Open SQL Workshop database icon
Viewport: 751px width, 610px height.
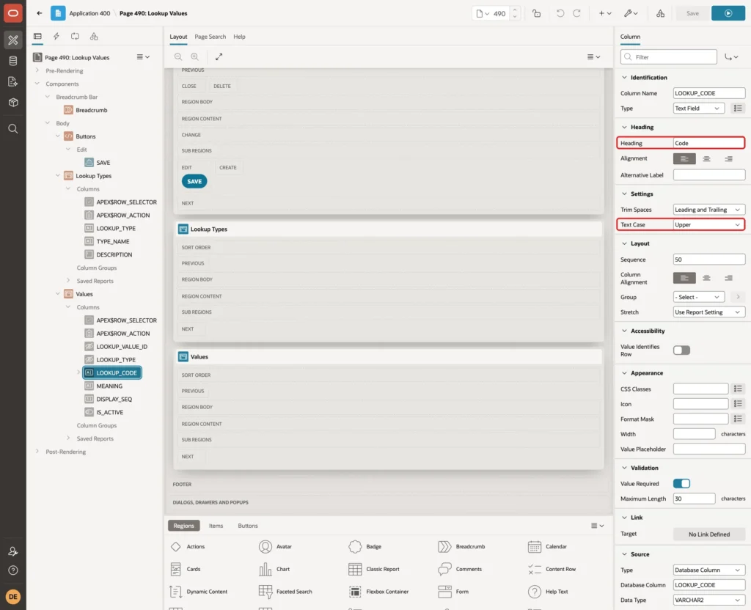click(13, 61)
